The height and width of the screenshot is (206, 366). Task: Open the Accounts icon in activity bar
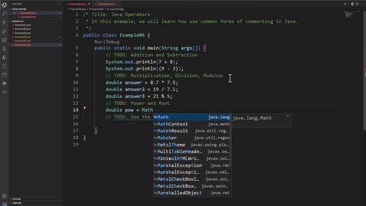[4, 196]
